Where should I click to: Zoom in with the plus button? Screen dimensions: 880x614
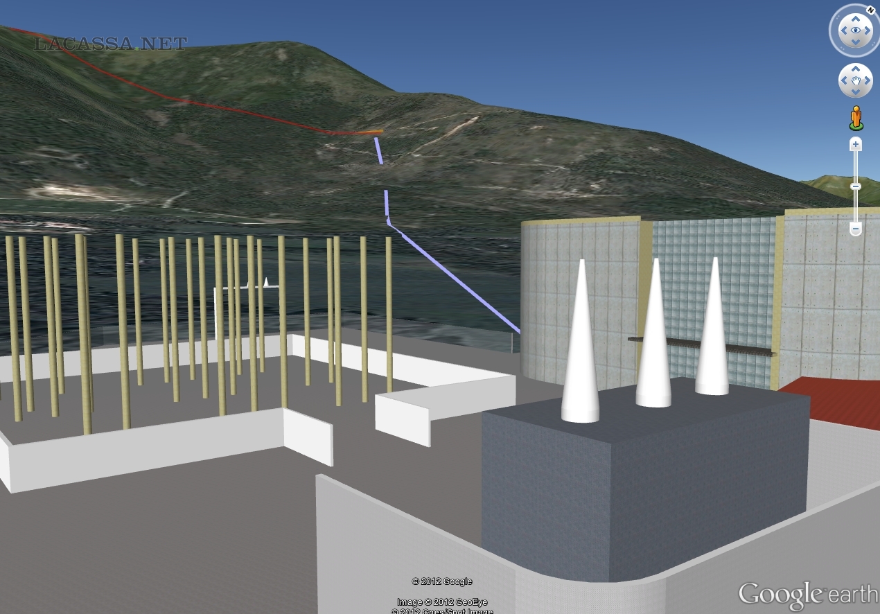[856, 144]
